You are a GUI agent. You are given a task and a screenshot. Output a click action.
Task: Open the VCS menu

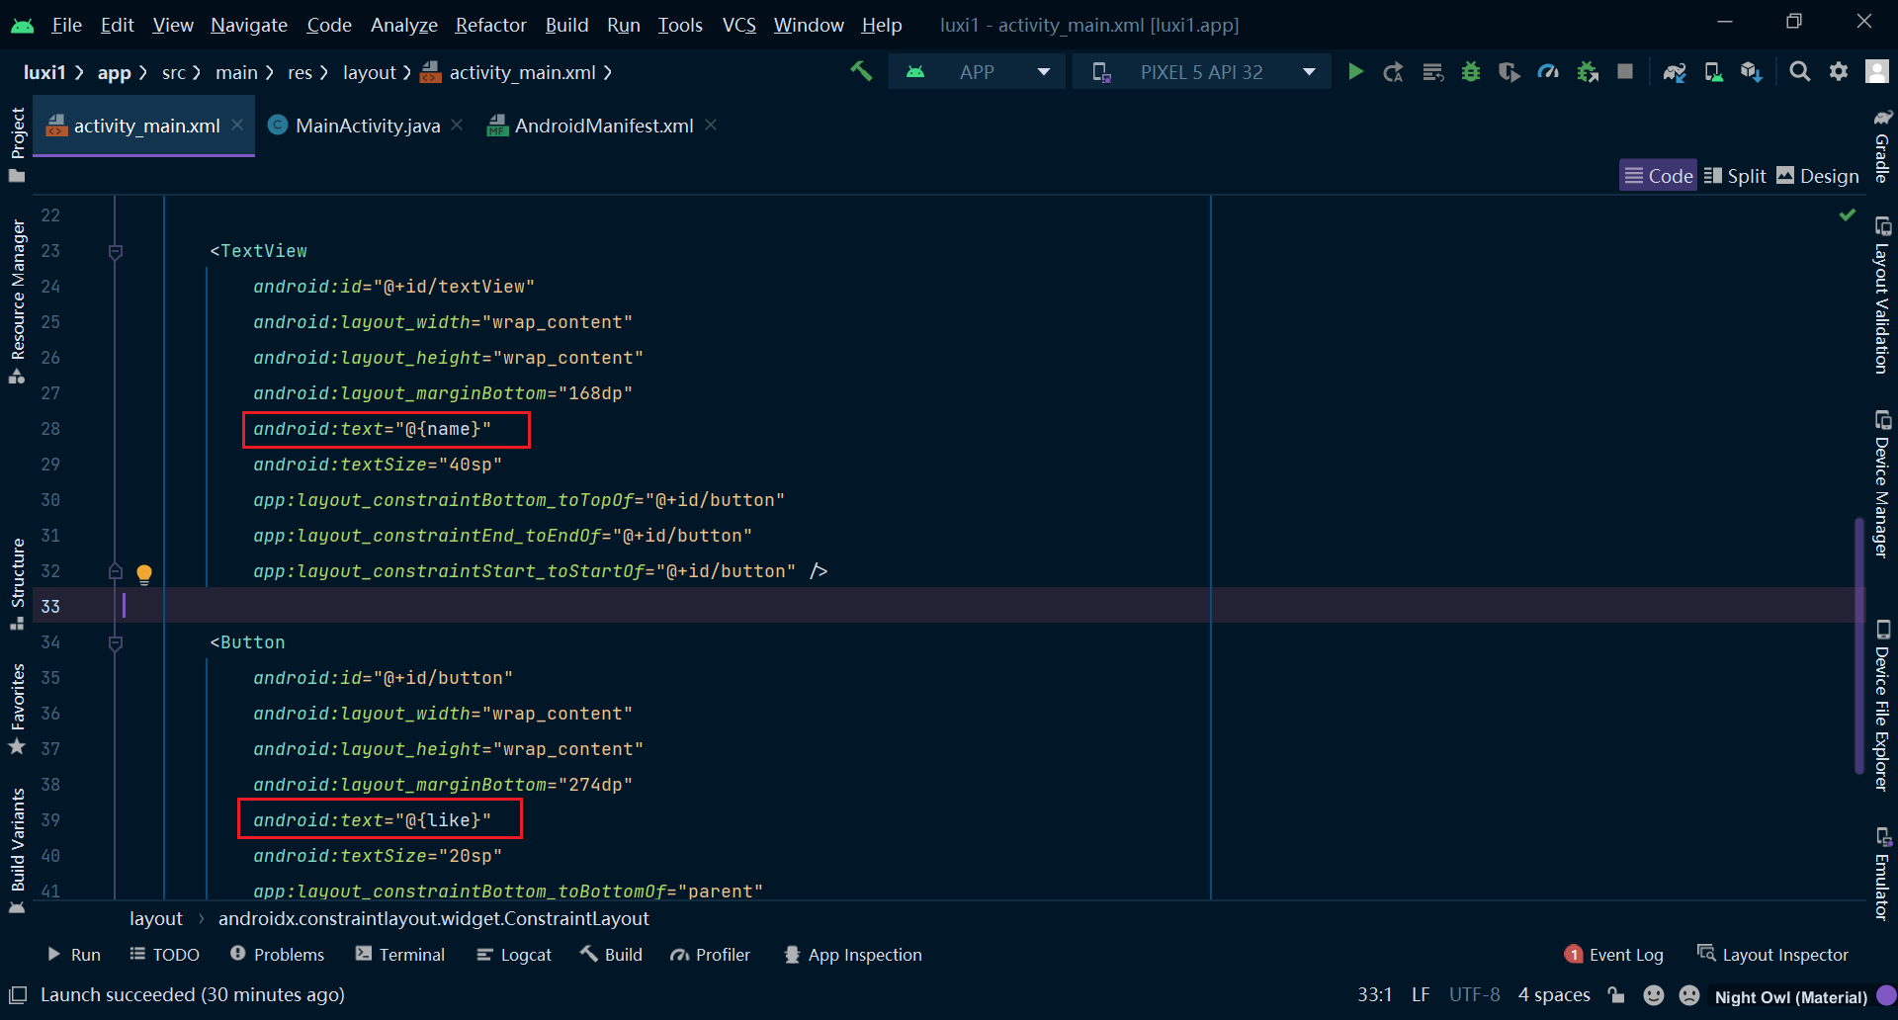coord(738,25)
